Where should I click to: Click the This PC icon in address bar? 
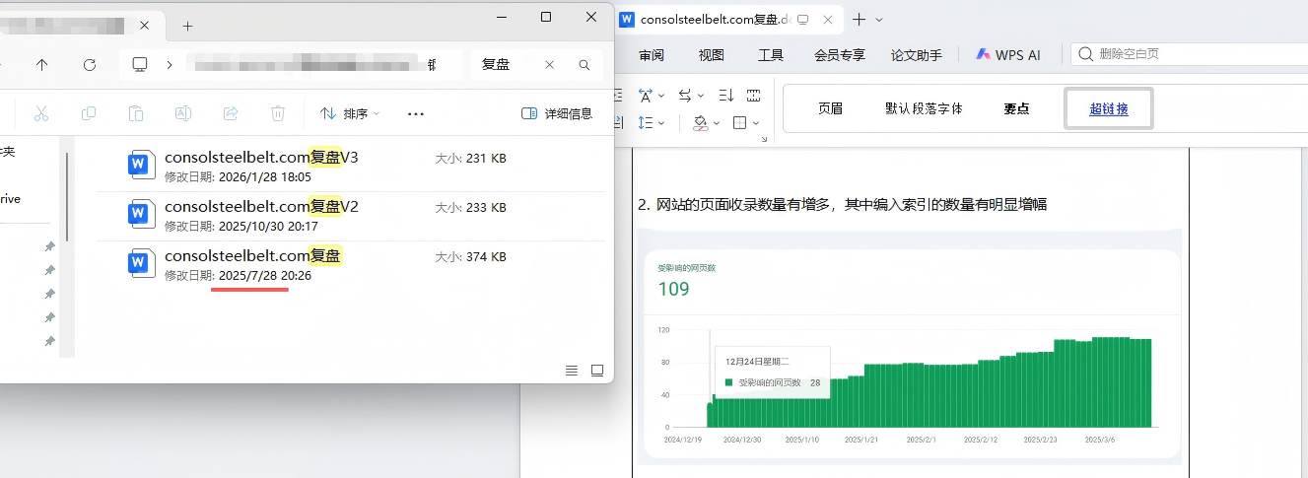click(x=140, y=65)
